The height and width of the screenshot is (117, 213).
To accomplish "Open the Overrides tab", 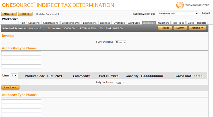I will (x=119, y=23).
